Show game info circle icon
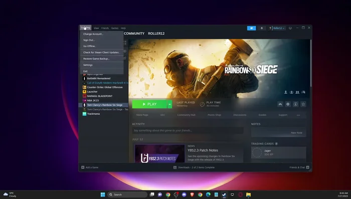 (295, 104)
